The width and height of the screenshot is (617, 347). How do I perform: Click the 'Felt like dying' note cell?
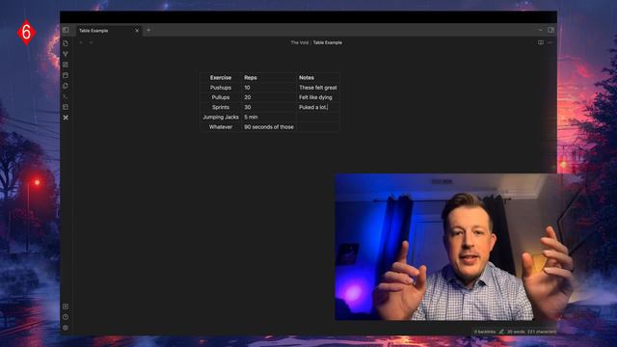point(318,97)
